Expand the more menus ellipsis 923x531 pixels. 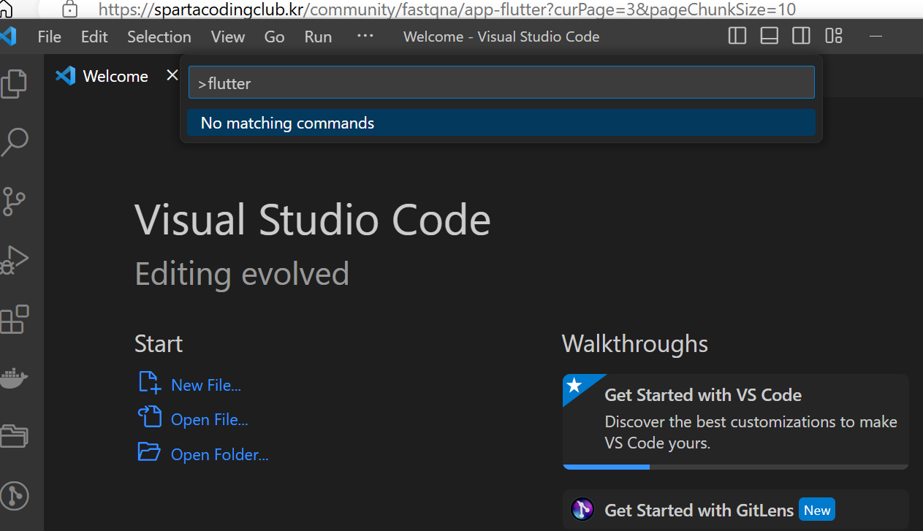pos(365,36)
